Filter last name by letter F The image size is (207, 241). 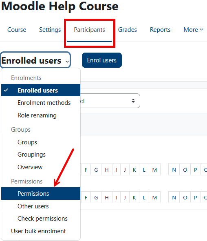(x=86, y=197)
